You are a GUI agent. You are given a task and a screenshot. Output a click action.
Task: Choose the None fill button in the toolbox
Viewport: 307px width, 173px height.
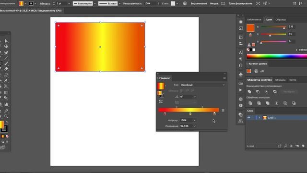[7, 136]
